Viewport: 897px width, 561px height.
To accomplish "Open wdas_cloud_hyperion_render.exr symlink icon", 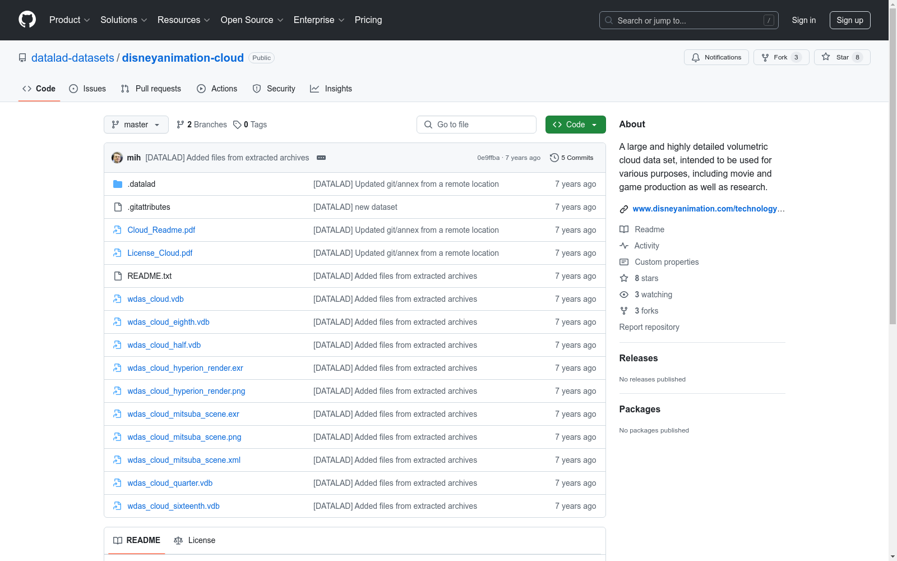I will pyautogui.click(x=118, y=368).
